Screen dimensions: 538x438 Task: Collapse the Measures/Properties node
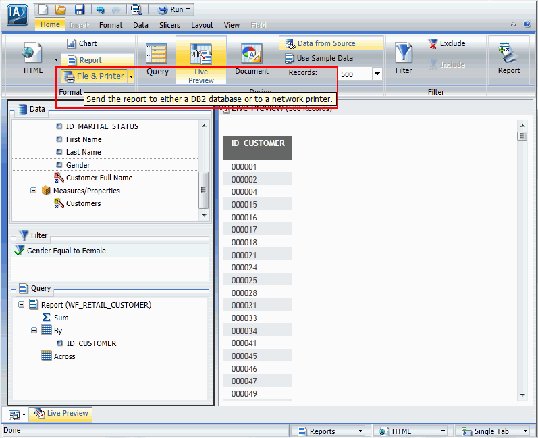pos(33,191)
